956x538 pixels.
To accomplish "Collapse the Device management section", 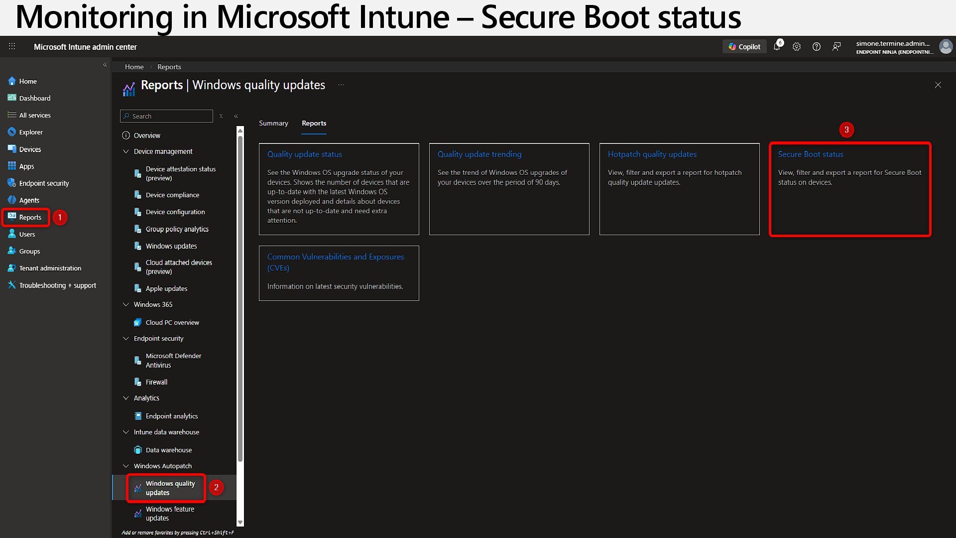I will pyautogui.click(x=126, y=151).
